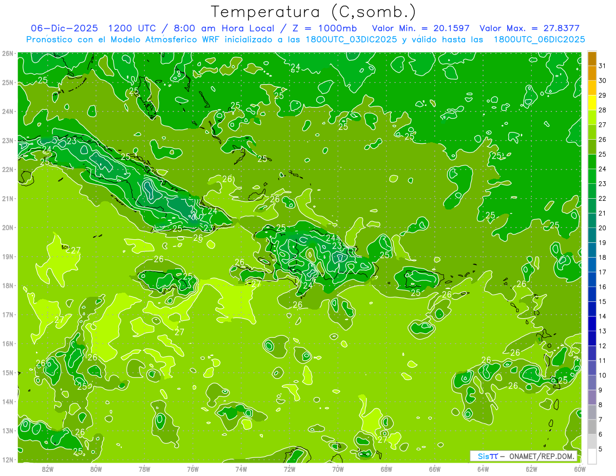The height and width of the screenshot is (476, 616).
Task: Click the '70W' longitude axis label
Action: click(x=338, y=469)
